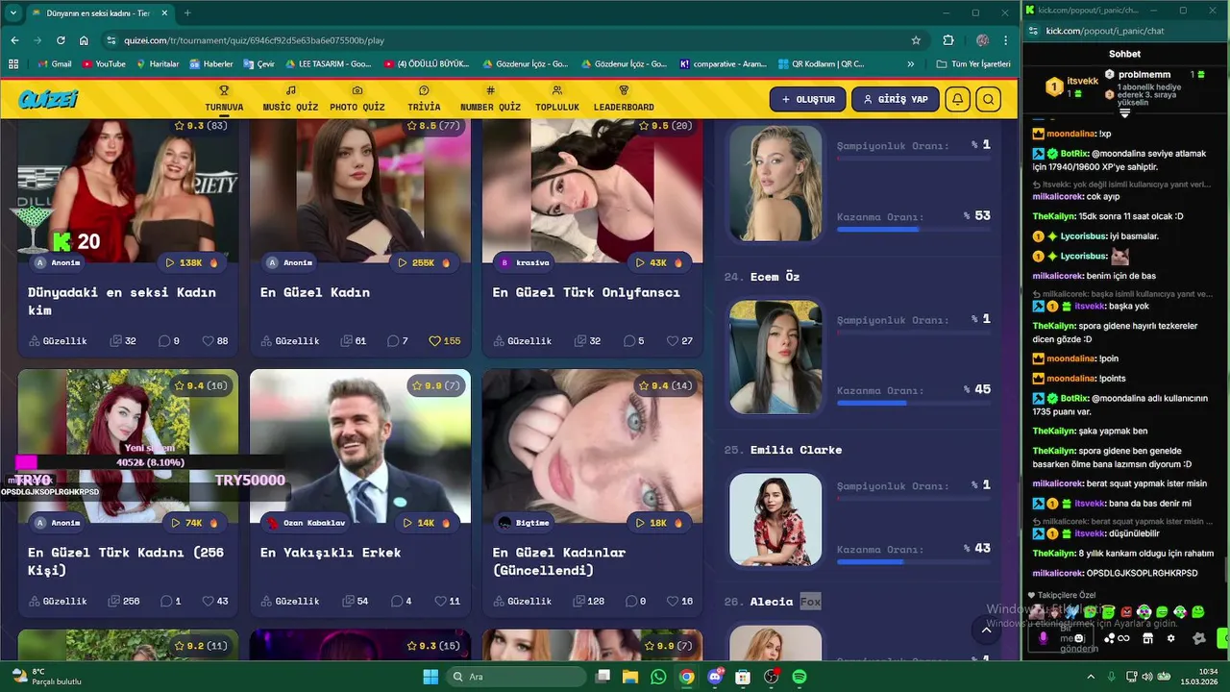Click the 9.9 (7) rating on Beckham card
The width and height of the screenshot is (1230, 692).
[x=436, y=385]
